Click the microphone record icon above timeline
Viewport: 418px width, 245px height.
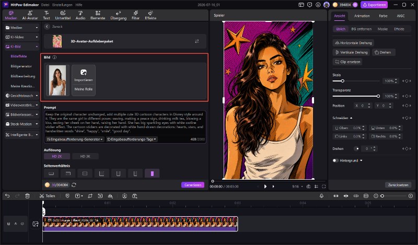(321, 196)
